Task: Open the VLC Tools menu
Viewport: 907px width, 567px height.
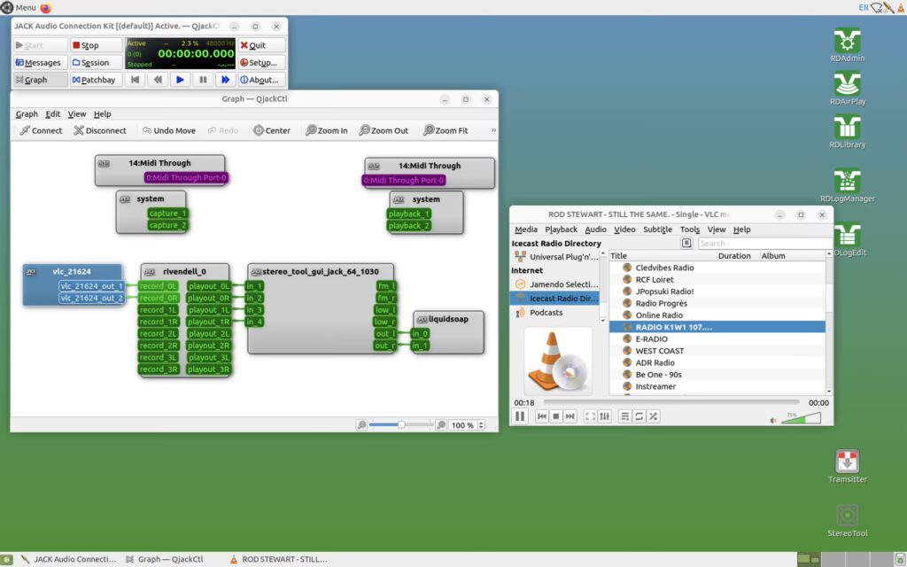Action: point(689,229)
